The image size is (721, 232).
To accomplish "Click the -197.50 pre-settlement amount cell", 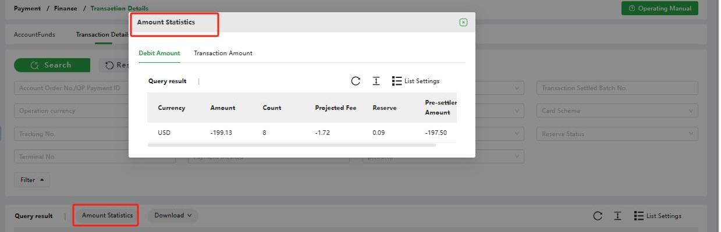I will (436, 133).
